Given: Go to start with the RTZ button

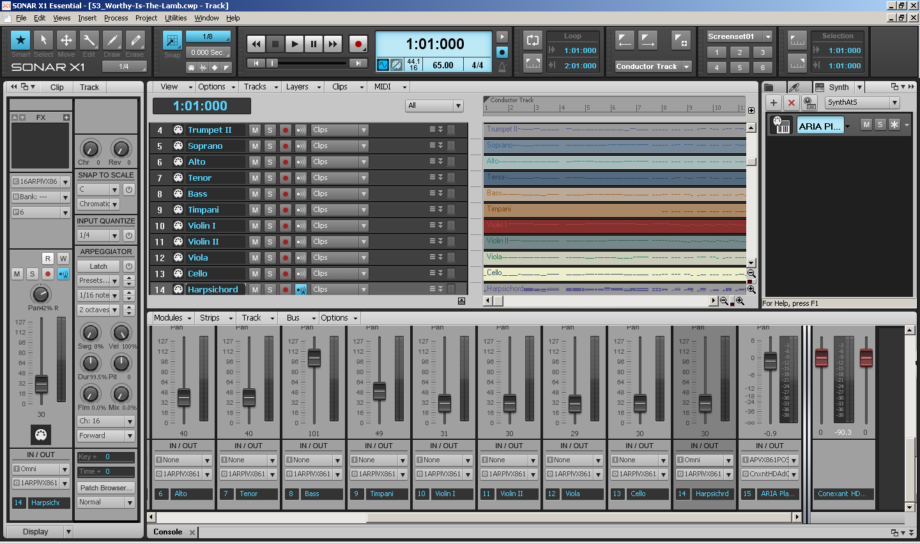Looking at the screenshot, I should point(256,63).
